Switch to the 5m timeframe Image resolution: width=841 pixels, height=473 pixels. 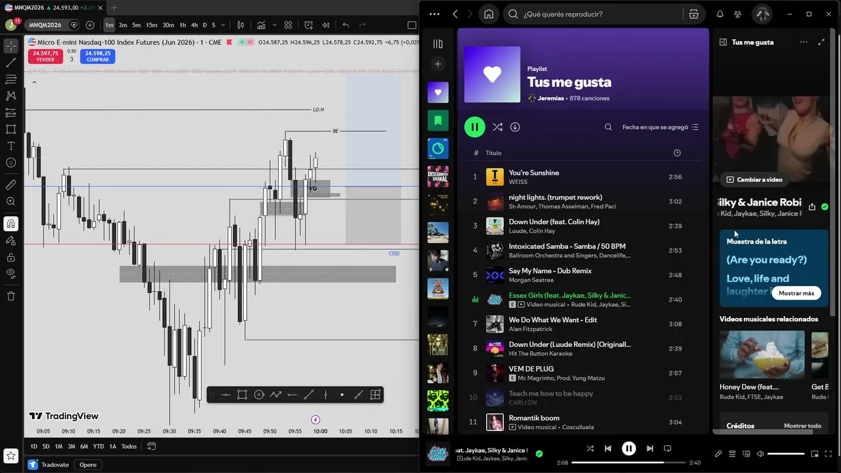[x=136, y=25]
